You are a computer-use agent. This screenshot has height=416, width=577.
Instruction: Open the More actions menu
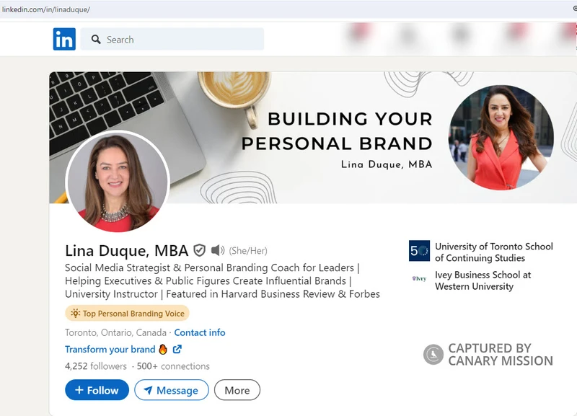[237, 390]
